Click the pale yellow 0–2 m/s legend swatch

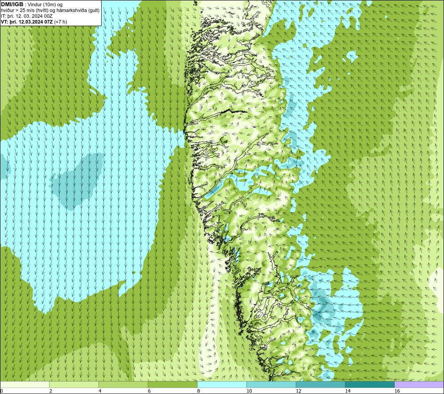[x=25, y=385]
